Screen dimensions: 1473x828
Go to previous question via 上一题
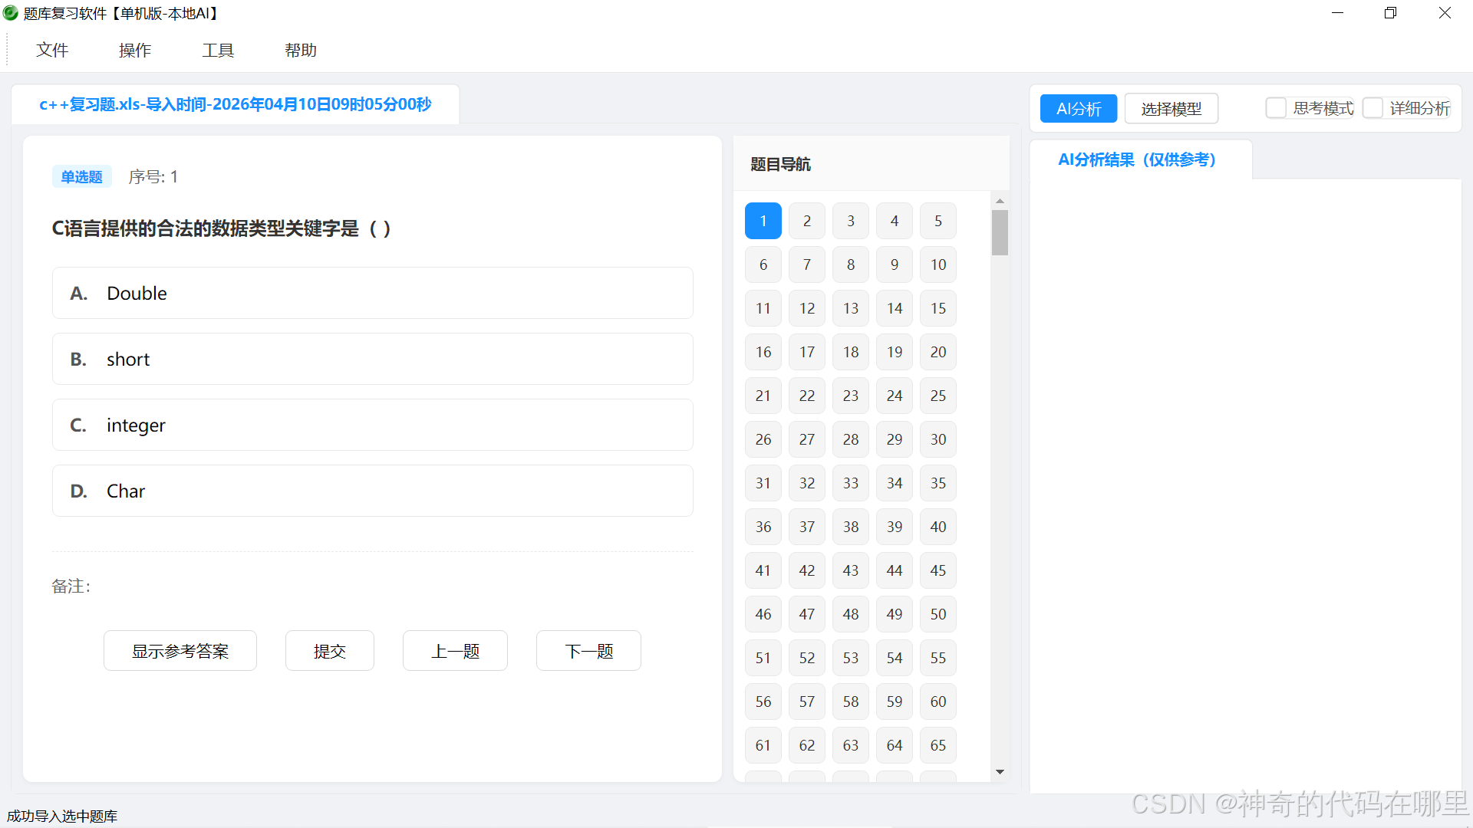coord(455,651)
